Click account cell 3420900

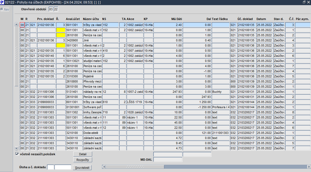point(74,40)
